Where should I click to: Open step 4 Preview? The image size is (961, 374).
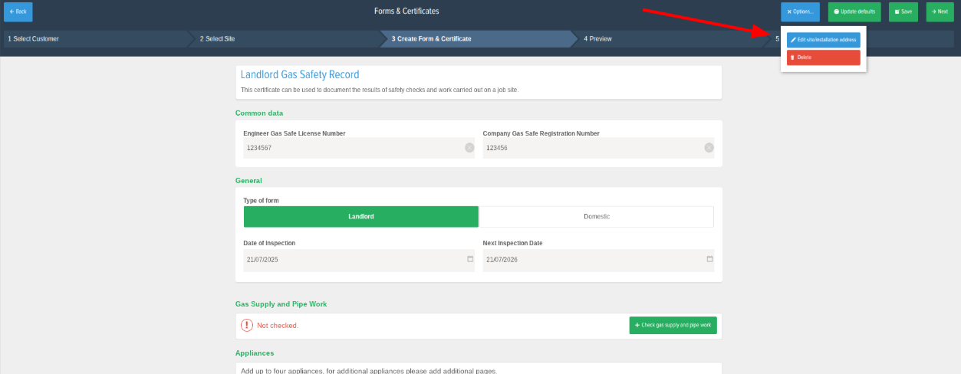pos(667,38)
